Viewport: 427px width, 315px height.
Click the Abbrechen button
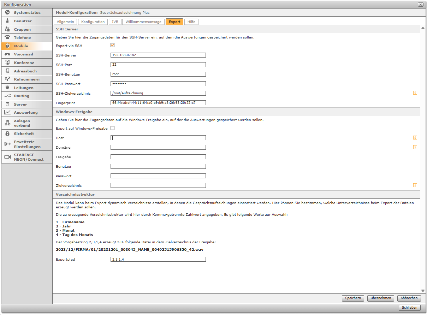pyautogui.click(x=409, y=298)
